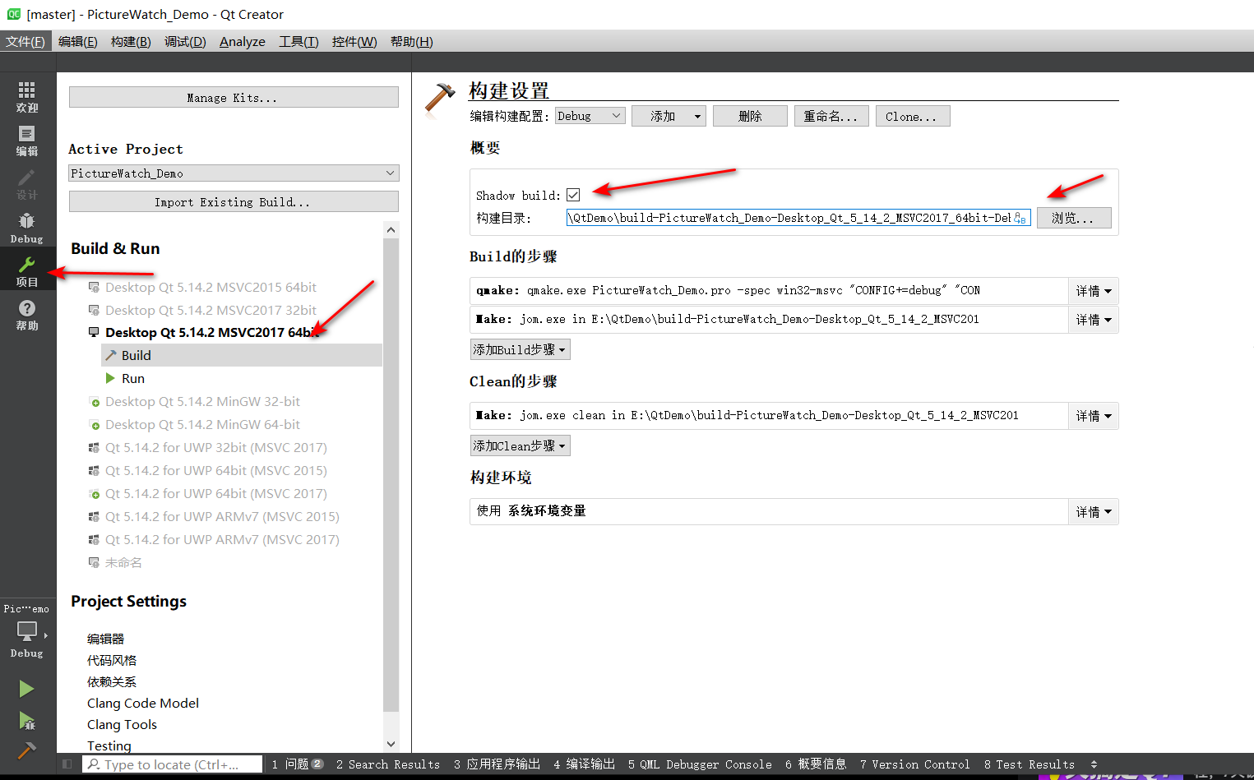Expand 详情 details for the qmake step
The image size is (1254, 780).
tap(1094, 291)
